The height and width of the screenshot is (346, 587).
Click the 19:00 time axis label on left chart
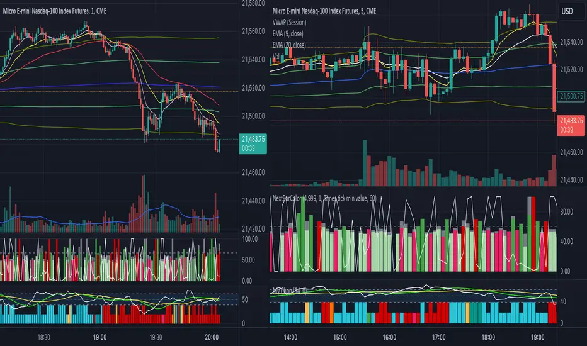(100, 337)
